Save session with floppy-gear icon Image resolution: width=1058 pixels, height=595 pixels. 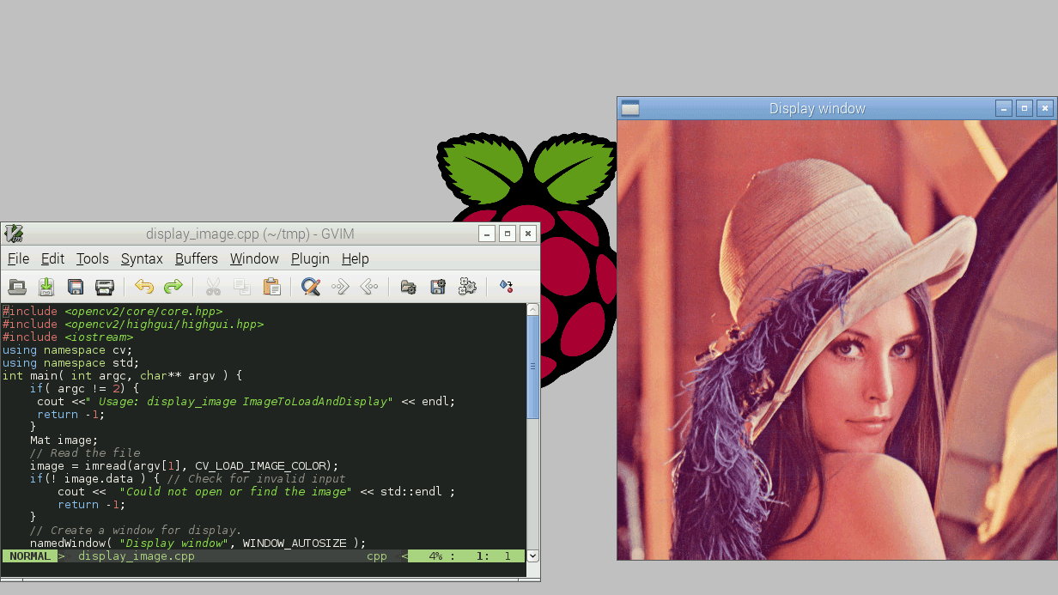pos(438,287)
